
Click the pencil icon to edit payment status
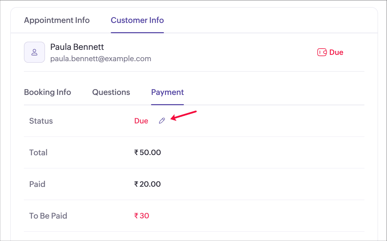[162, 121]
